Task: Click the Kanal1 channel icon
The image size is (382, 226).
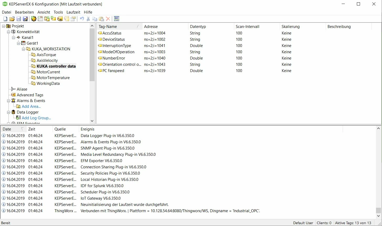Action: [x=18, y=38]
